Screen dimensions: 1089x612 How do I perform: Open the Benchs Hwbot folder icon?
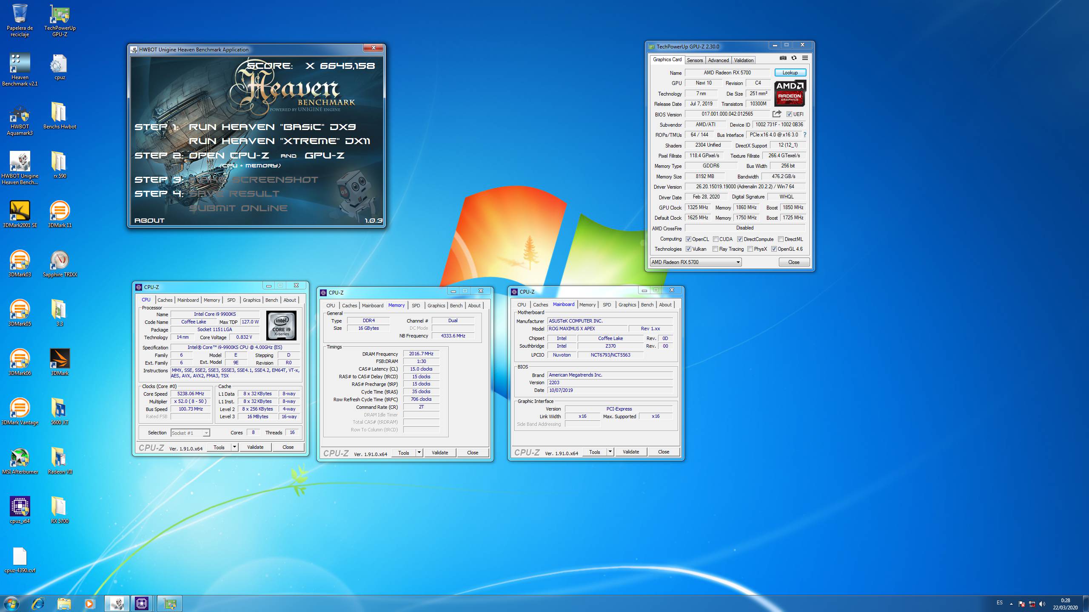coord(60,116)
